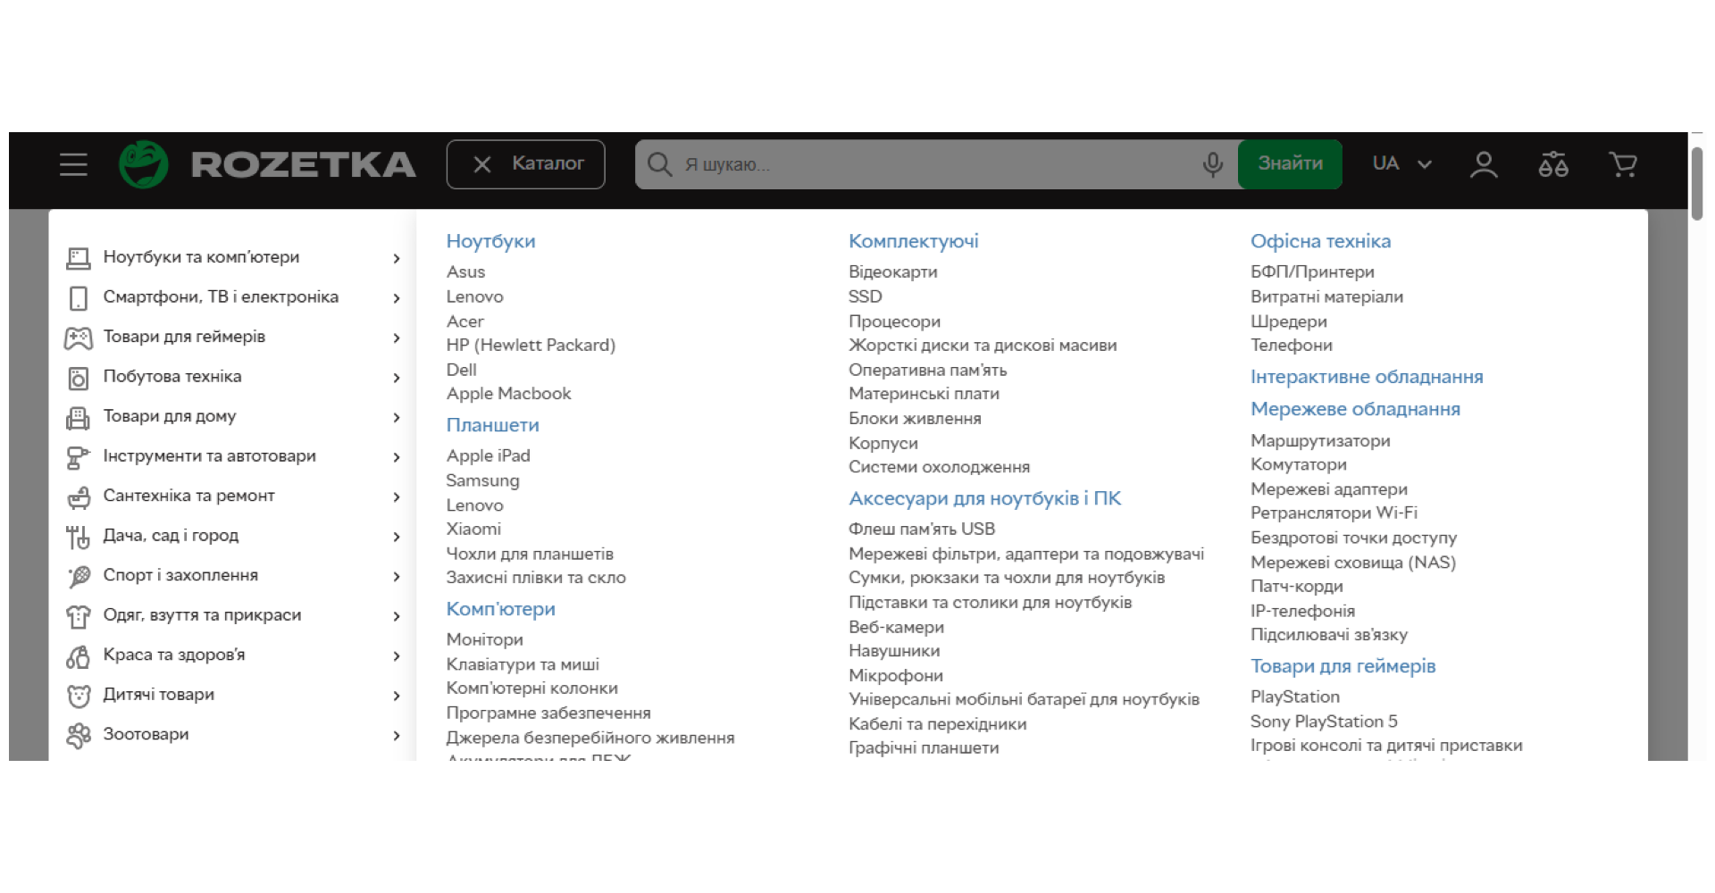Expand the Смартфони, ТВ і електроніка chevron
The height and width of the screenshot is (893, 1715).
click(397, 298)
